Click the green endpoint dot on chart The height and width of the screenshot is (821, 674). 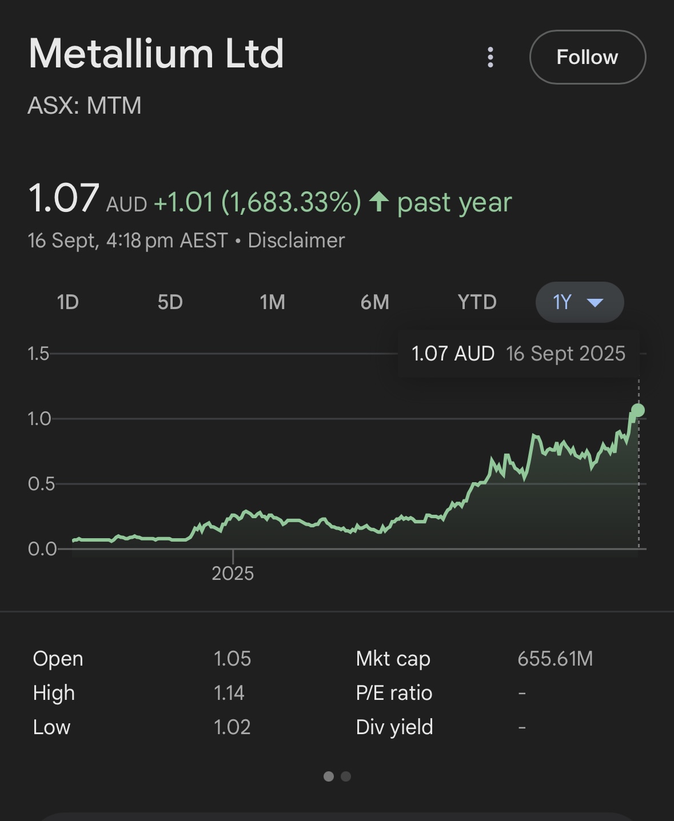pos(638,410)
